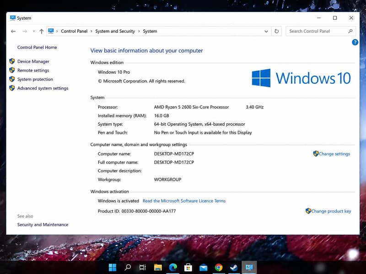Screen dimensions: 366x274
Task: Focus the Search Control Panel field
Action: coord(318,31)
